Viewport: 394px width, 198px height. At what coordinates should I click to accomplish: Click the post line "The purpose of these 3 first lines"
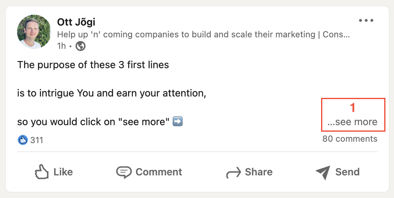tap(93, 65)
